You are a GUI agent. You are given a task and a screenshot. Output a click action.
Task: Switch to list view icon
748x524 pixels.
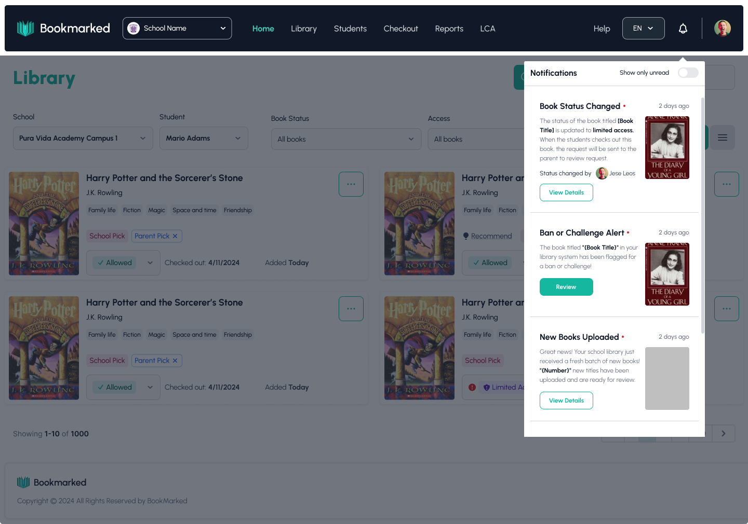coord(722,137)
